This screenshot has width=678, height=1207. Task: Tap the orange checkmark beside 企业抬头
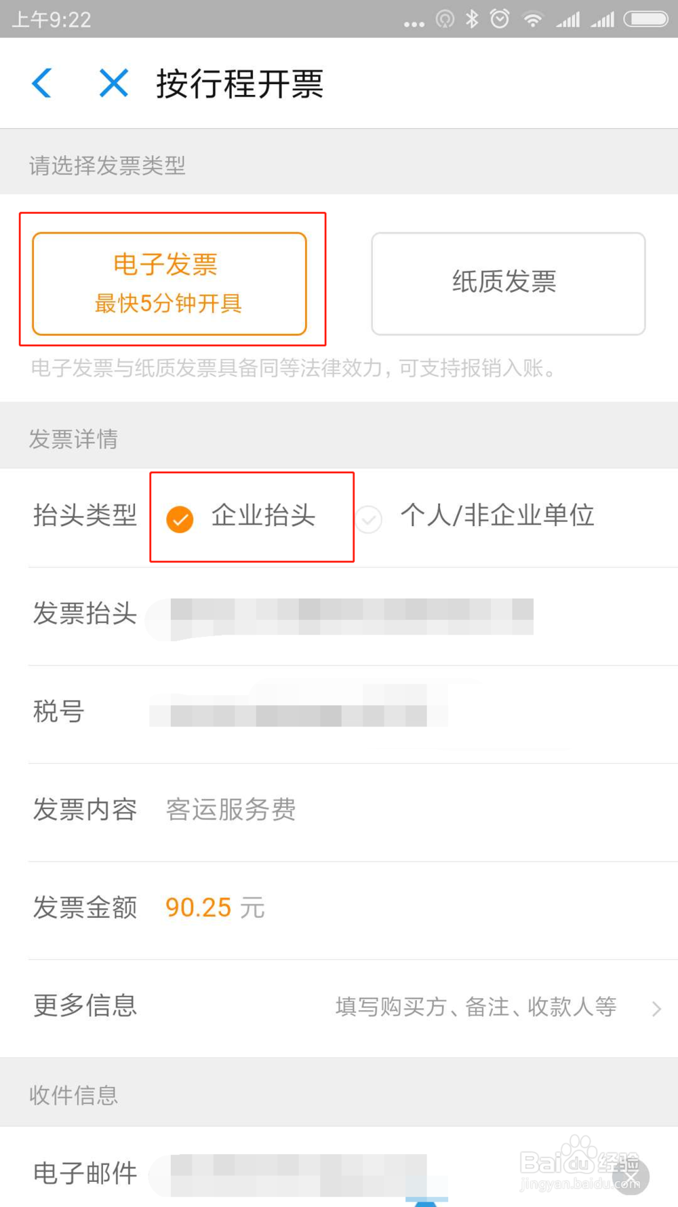point(180,519)
